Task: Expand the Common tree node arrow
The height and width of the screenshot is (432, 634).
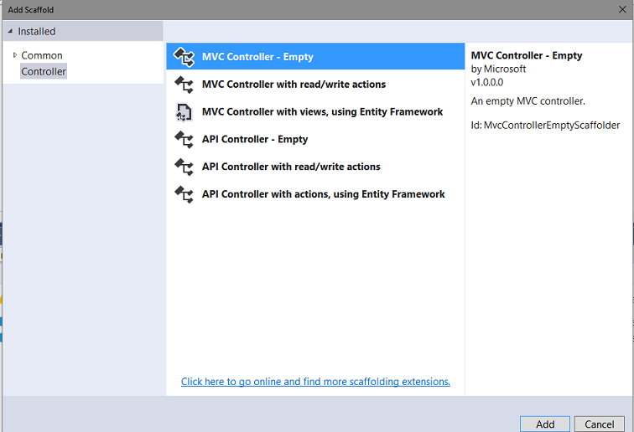Action: 15,55
